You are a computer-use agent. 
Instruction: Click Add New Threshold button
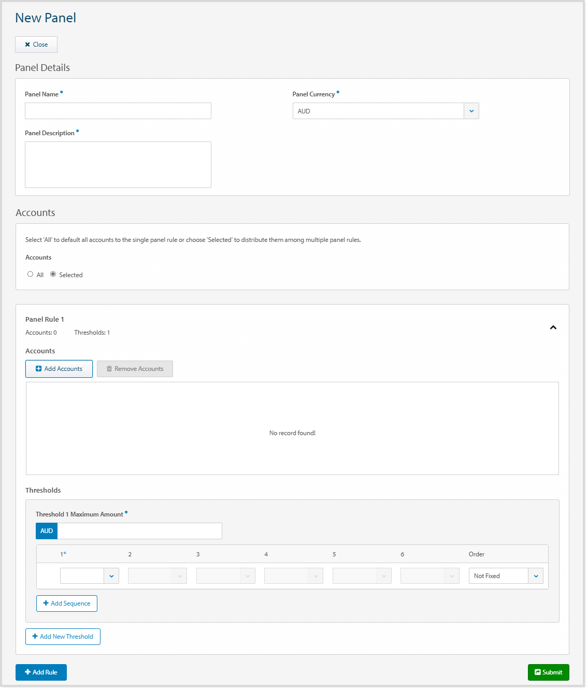click(x=63, y=637)
